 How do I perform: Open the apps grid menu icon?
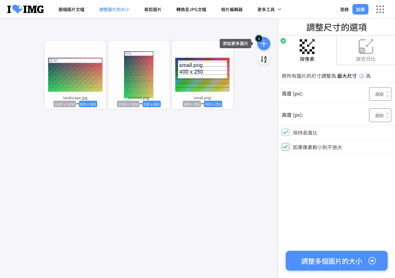click(x=380, y=9)
